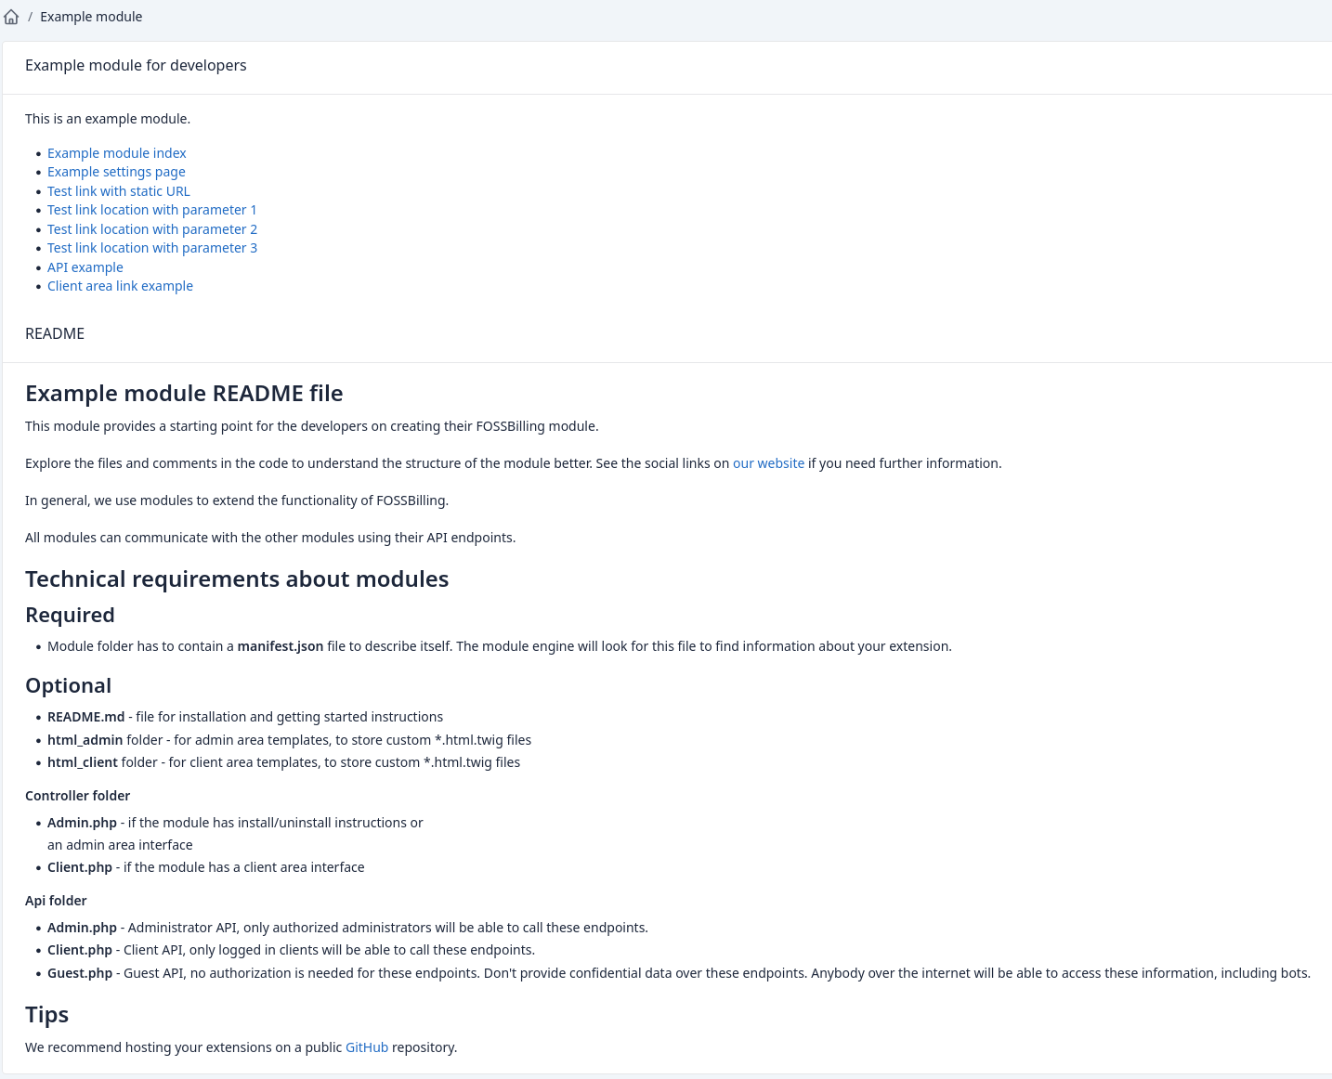Open the GitHub link under Tips

pyautogui.click(x=366, y=1046)
